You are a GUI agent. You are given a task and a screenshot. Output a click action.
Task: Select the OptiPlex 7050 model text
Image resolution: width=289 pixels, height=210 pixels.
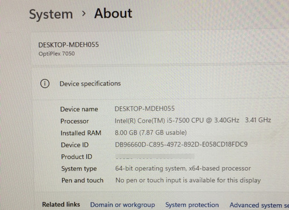57,54
